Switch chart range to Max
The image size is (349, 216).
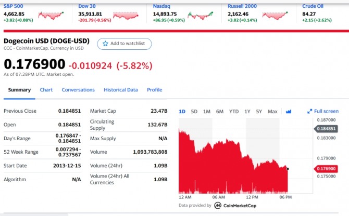click(272, 111)
